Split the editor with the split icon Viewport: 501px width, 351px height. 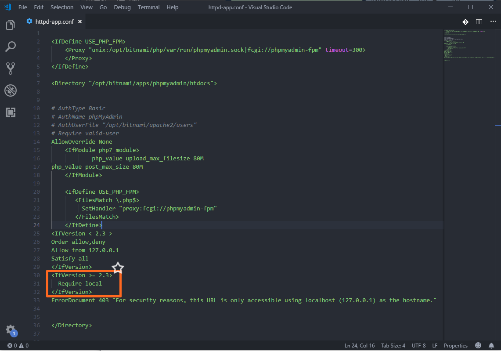479,22
